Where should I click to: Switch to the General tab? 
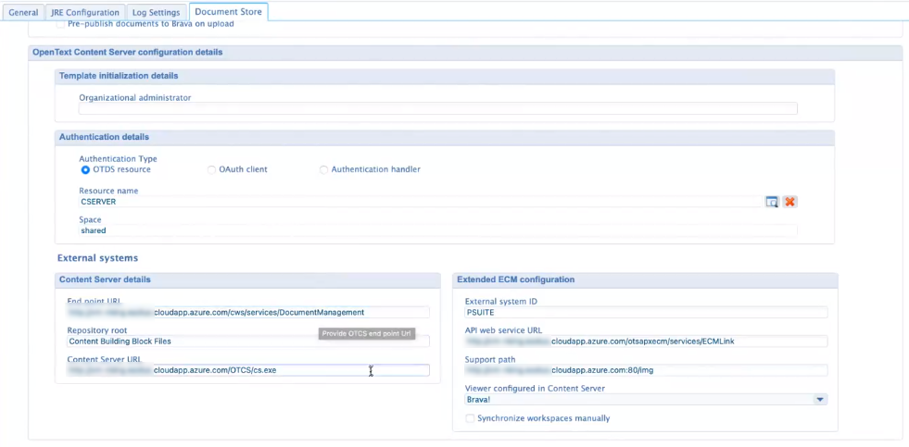(23, 12)
